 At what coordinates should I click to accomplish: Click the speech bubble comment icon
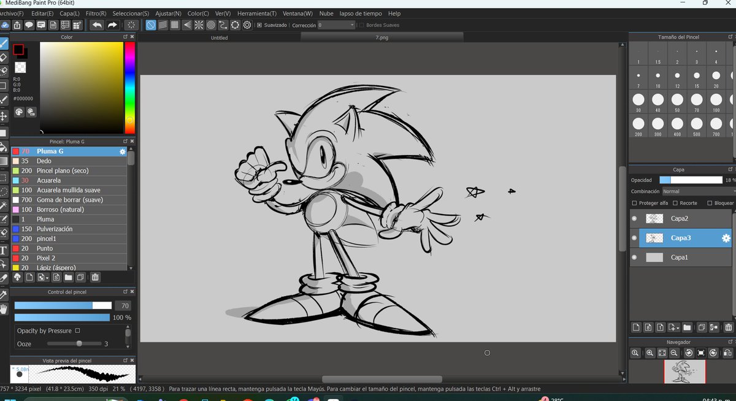click(29, 25)
